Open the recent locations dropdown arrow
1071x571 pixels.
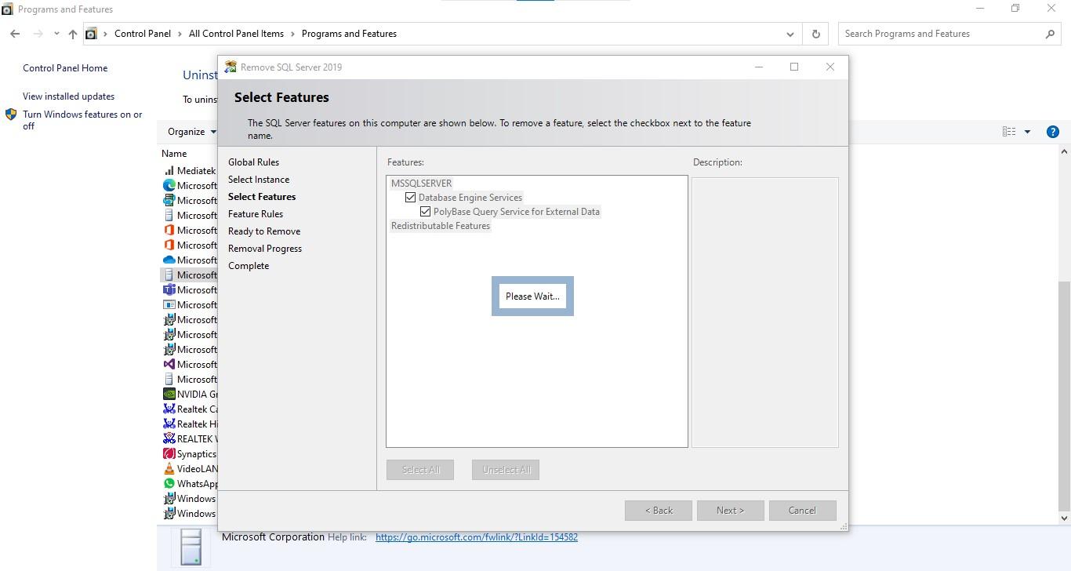pyautogui.click(x=56, y=34)
